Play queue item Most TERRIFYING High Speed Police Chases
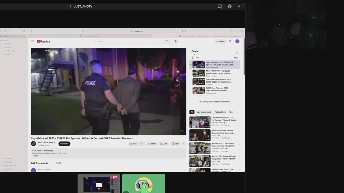Viewport: 344px width, 193px height. (x=215, y=73)
